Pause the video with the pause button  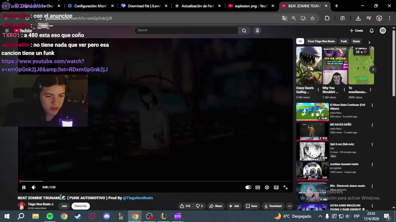point(24,187)
